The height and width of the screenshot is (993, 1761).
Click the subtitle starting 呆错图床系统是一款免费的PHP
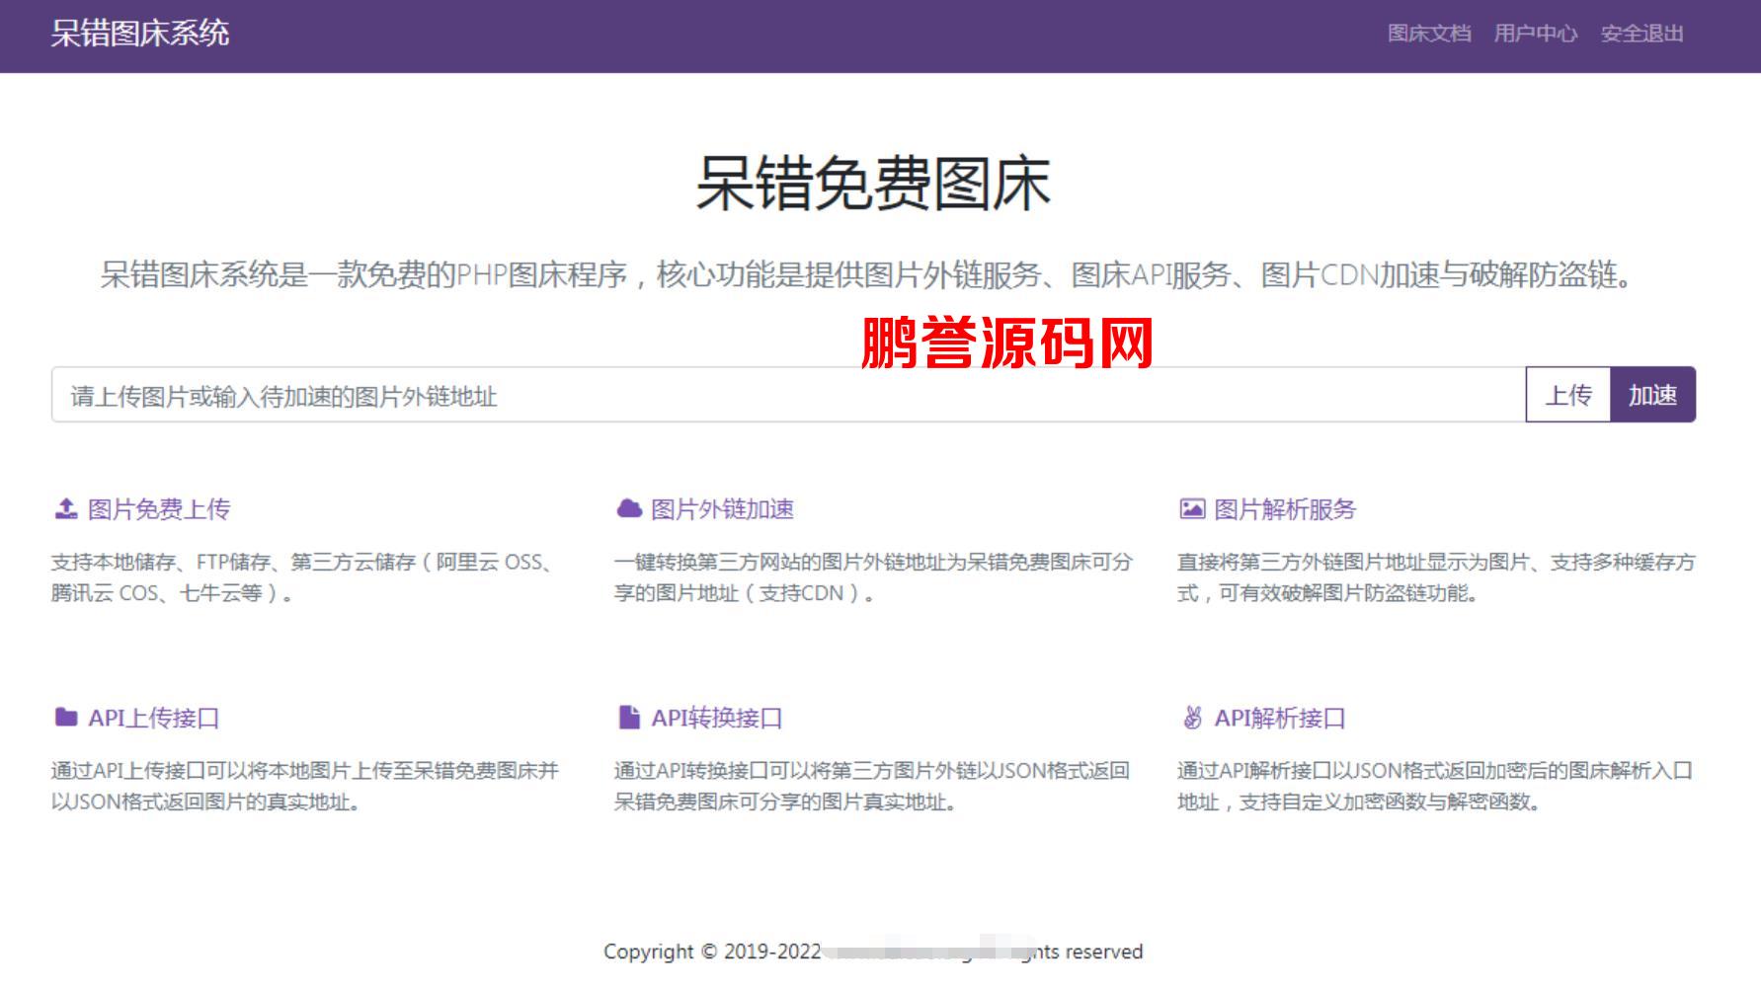[x=865, y=274]
